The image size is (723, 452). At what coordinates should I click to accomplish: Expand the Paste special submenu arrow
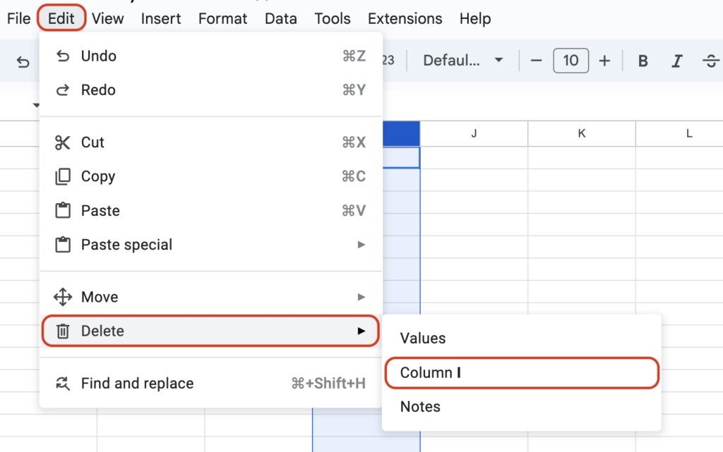tap(361, 245)
